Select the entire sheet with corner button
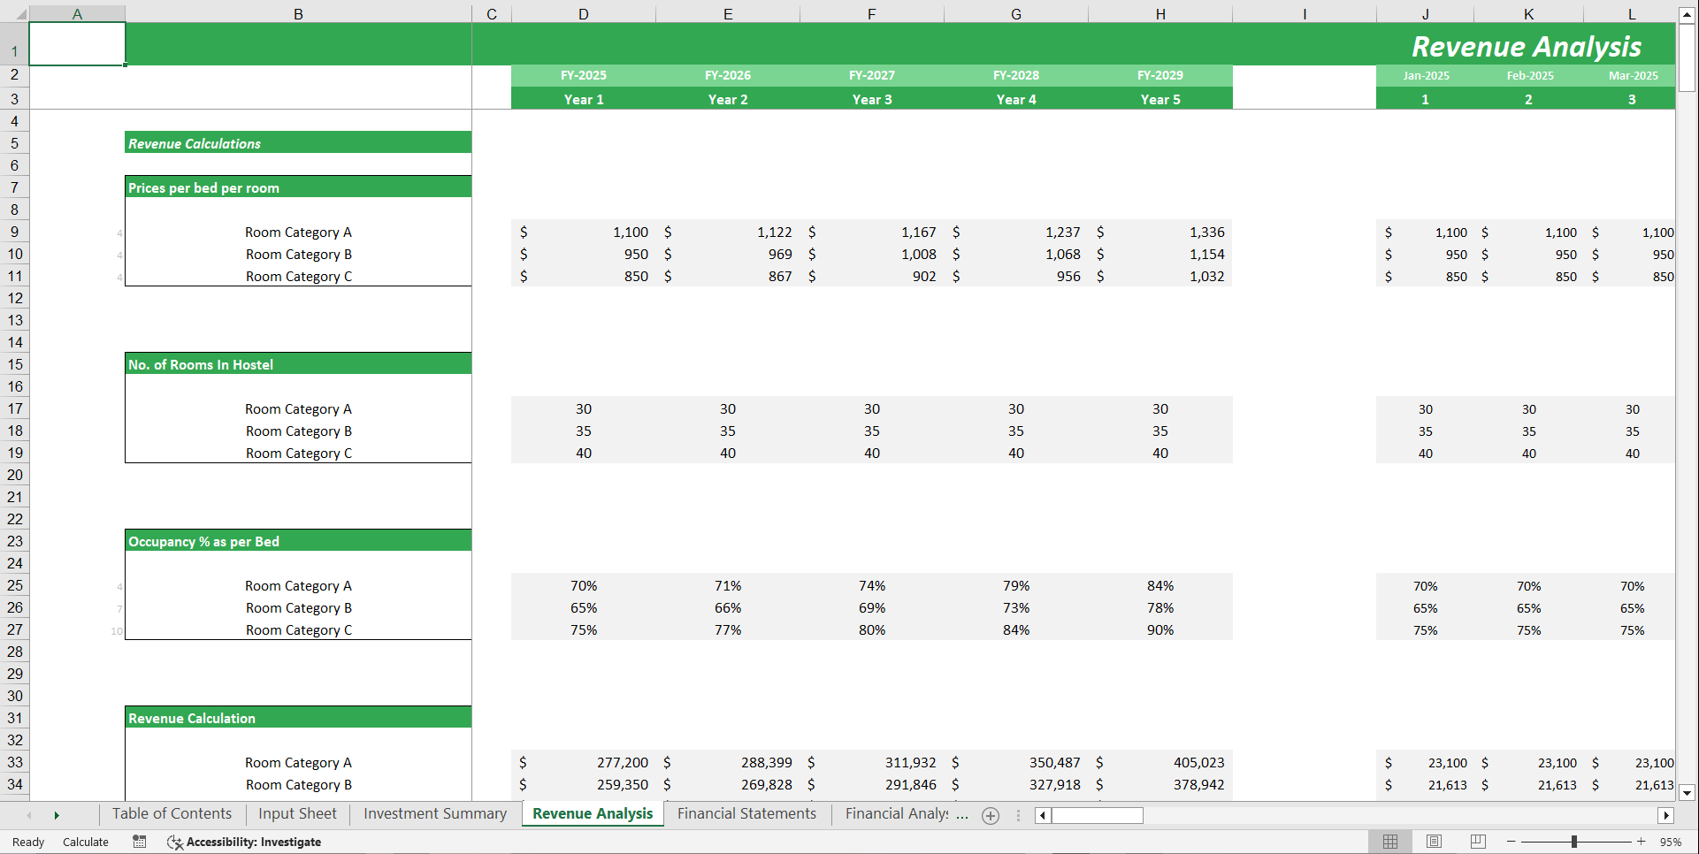 point(22,13)
